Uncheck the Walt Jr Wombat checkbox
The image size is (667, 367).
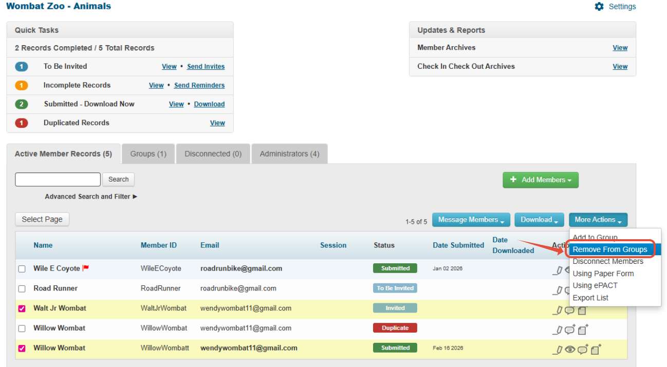click(22, 308)
